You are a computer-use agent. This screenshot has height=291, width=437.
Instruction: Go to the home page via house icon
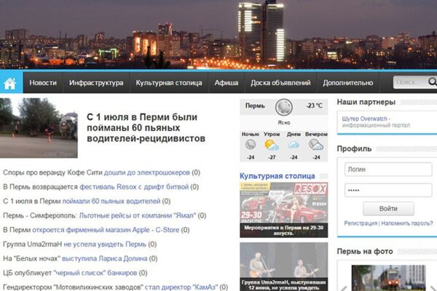tap(10, 83)
